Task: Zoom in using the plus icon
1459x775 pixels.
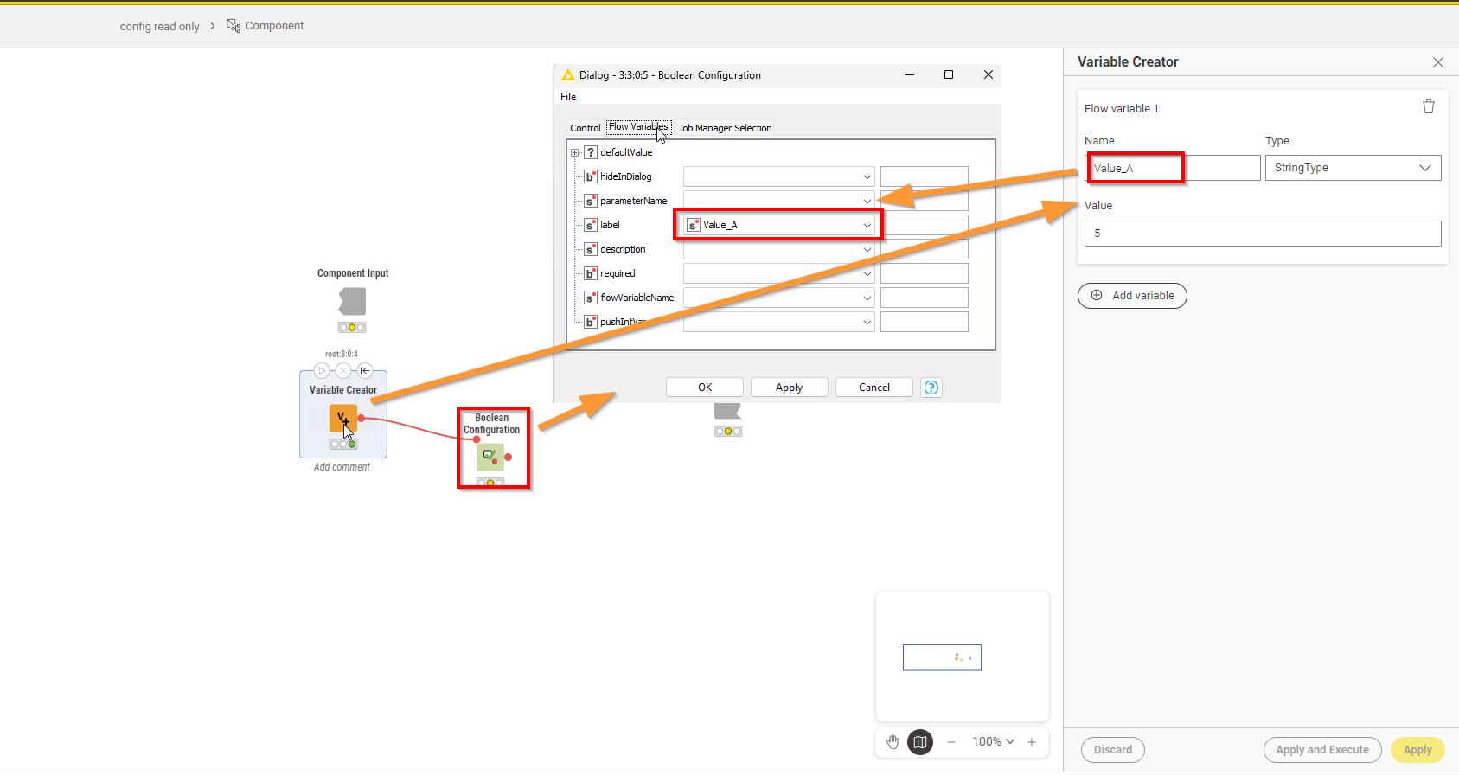Action: [1032, 742]
